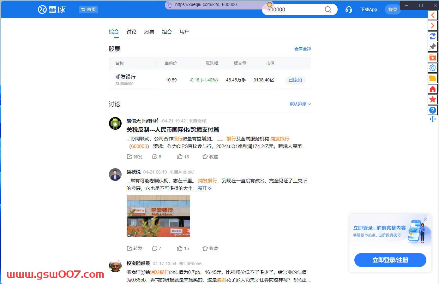Click the Xueqiu snowball logo
Image resolution: width=439 pixels, height=284 pixels.
coord(51,9)
